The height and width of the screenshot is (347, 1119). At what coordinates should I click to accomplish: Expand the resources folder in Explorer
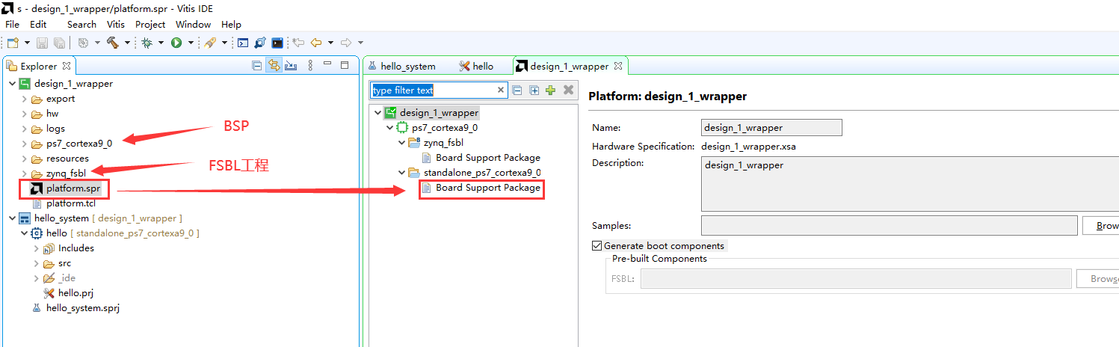(x=24, y=159)
